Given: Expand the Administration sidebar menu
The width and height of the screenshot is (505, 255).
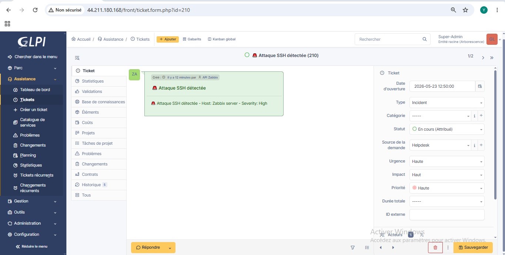Looking at the screenshot, I should click(33, 224).
